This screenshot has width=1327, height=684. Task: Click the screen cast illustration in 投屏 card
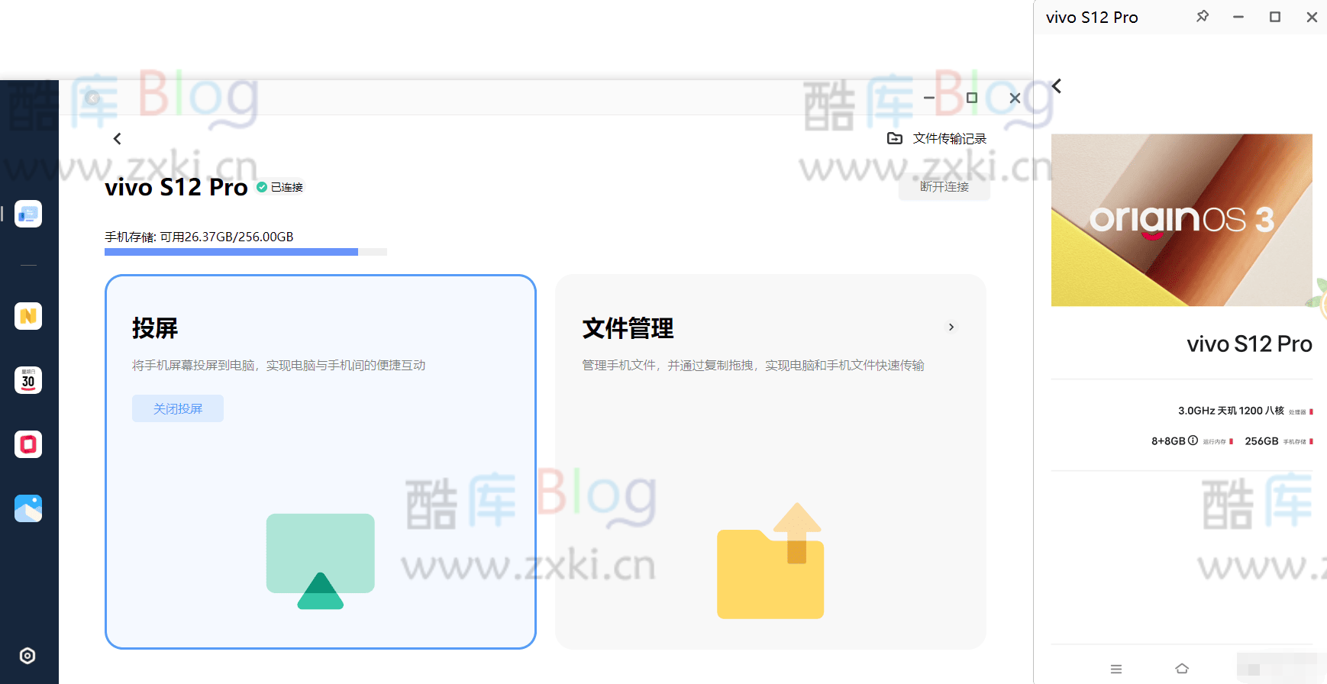(x=321, y=561)
